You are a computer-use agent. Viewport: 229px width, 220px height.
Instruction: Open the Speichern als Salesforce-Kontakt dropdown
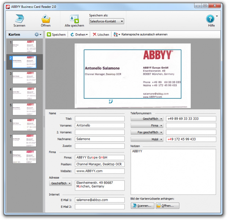click(x=107, y=21)
